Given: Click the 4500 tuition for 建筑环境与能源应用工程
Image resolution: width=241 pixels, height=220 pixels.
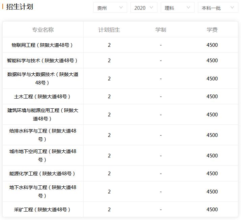Looking at the screenshot, I should 212,114.
